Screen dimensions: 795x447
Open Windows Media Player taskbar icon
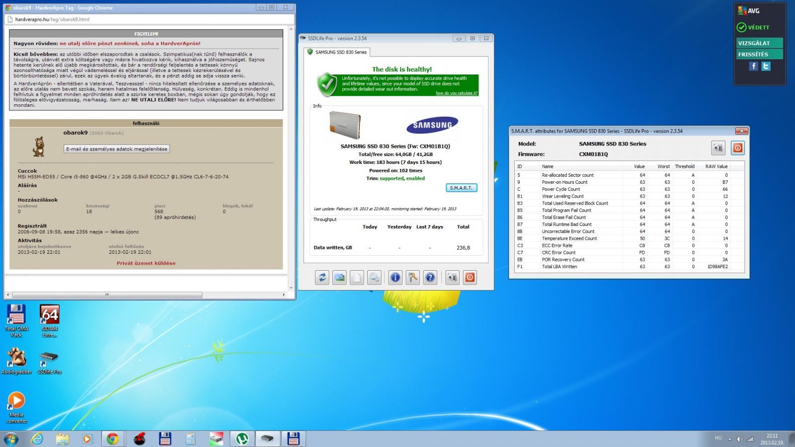pyautogui.click(x=87, y=439)
